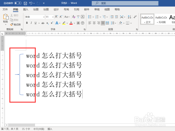Open the font name dropdown
Image resolution: width=175 pixels, height=131 pixels.
point(44,17)
